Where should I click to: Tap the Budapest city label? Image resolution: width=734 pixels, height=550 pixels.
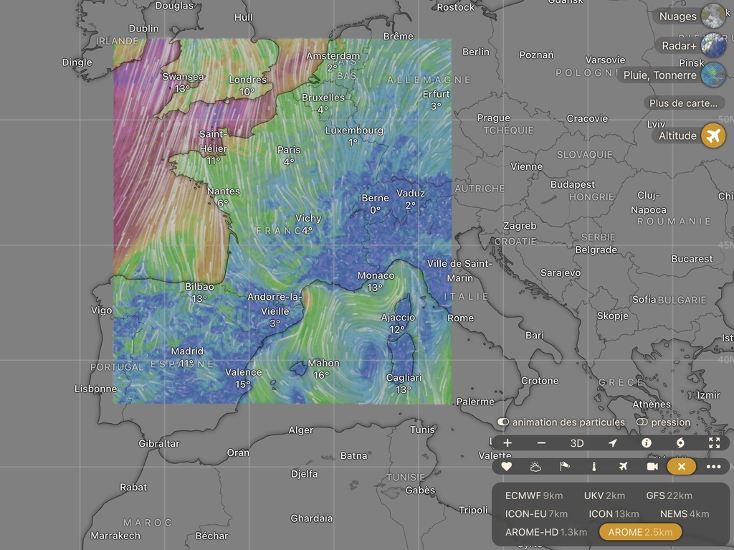[573, 184]
